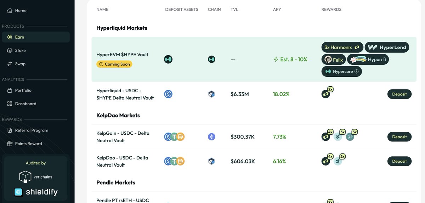The width and height of the screenshot is (425, 203).
Task: Click the HyperEVM $HYPE Vault name
Action: click(x=122, y=55)
